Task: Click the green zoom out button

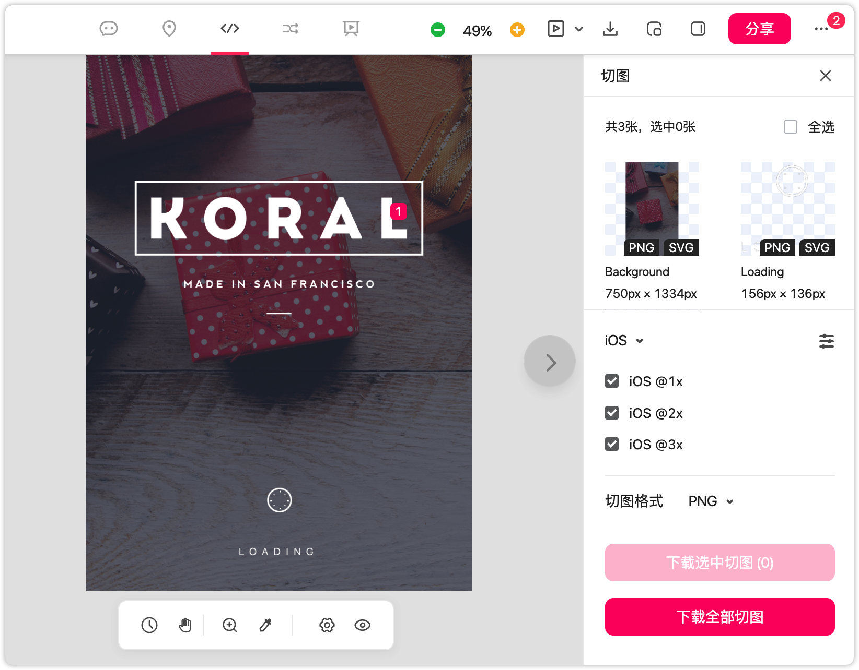Action: [438, 30]
